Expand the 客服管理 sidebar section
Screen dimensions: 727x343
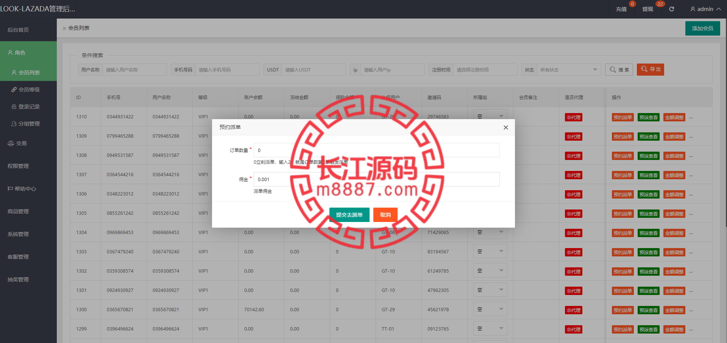click(28, 257)
